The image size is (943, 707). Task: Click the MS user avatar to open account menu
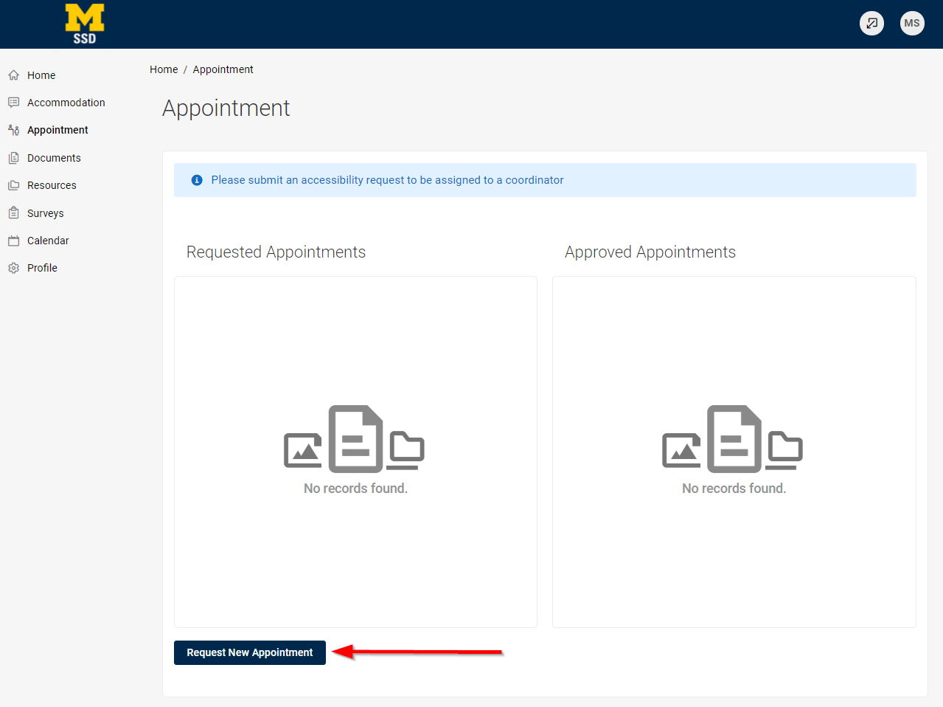click(912, 23)
